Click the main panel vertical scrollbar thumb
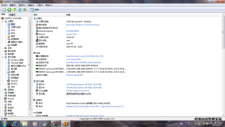The width and height of the screenshot is (225, 127). coord(223,32)
